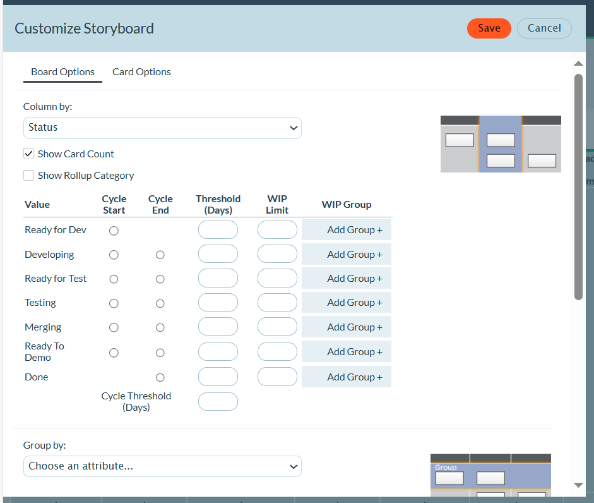Click WIP Limit field for Done
The image size is (594, 503).
[x=277, y=377]
